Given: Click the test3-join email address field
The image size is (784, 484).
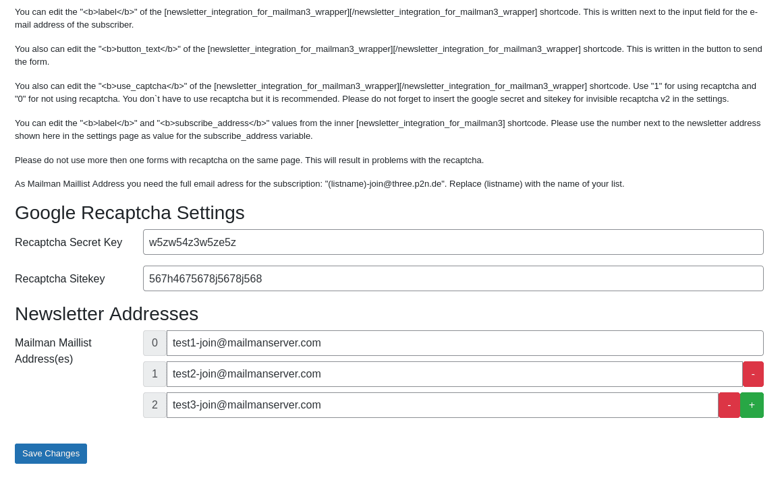Looking at the screenshot, I should coord(442,404).
